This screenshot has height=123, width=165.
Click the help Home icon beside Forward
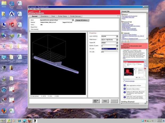[x=128, y=41]
